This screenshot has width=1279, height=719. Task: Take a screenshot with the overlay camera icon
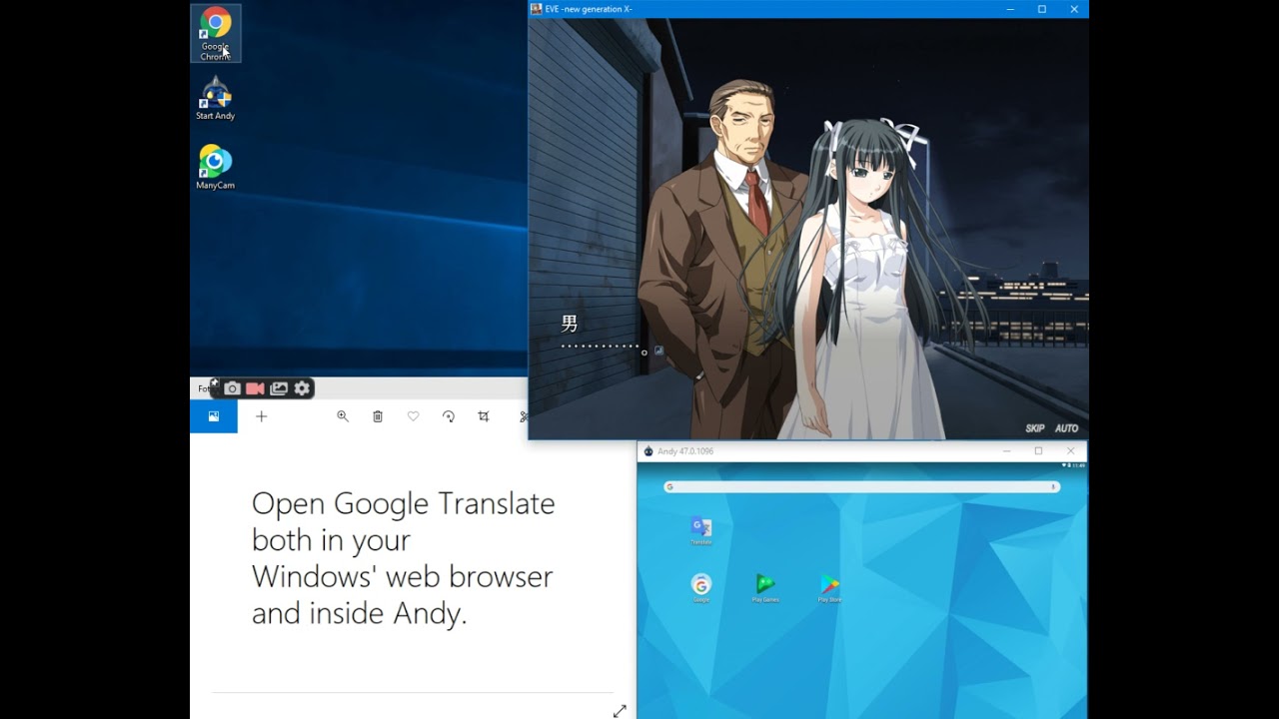click(x=232, y=388)
